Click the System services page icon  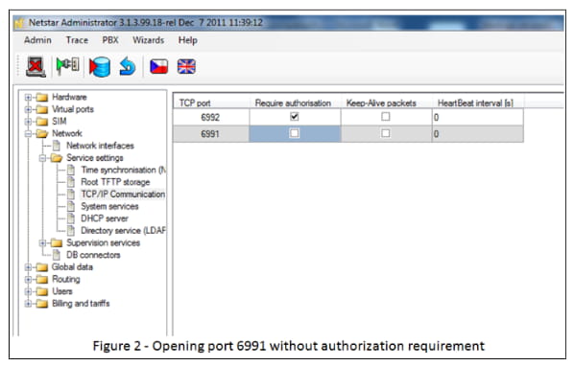coord(71,206)
